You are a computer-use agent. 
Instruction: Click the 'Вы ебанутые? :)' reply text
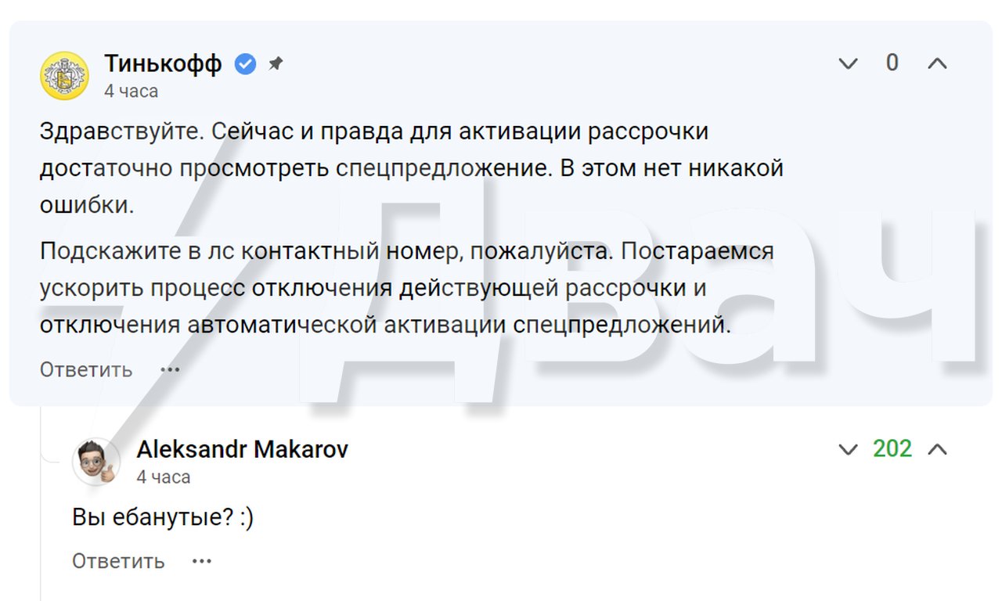point(163,517)
